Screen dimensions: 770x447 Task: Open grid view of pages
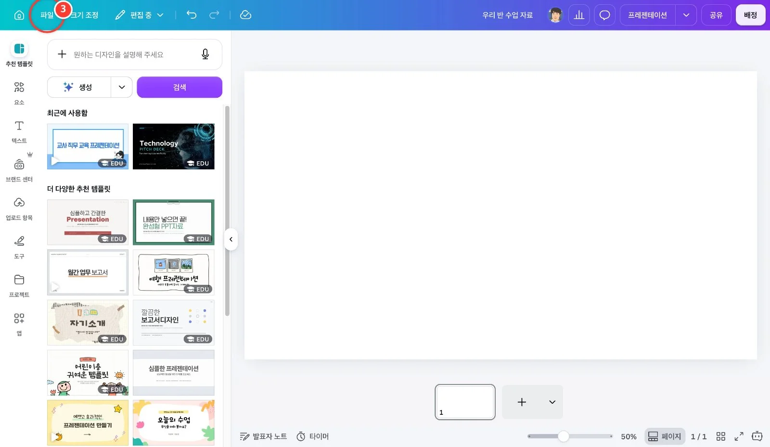720,436
